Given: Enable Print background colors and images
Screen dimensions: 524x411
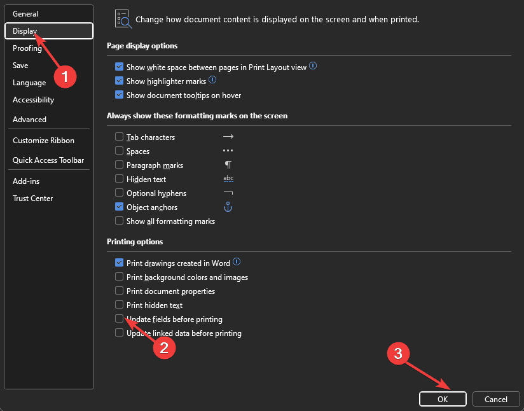Looking at the screenshot, I should [x=119, y=277].
